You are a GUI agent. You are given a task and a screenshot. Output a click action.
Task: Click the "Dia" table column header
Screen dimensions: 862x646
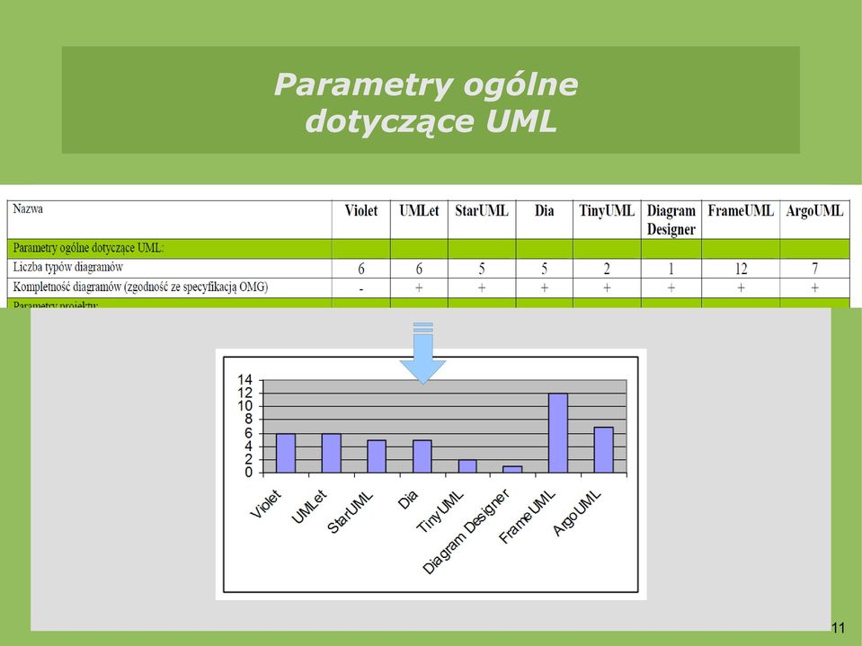point(544,211)
